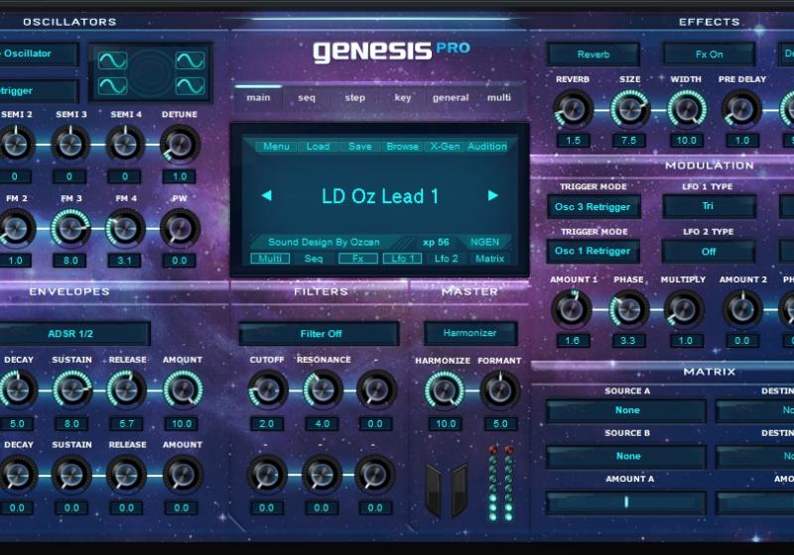Image resolution: width=794 pixels, height=555 pixels.
Task: Click the RESONANCE knob
Action: pos(323,389)
